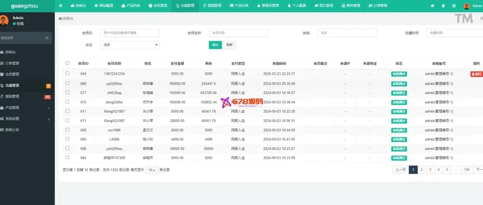Screen dimensions: 483x205
Task: Click the 会员ID search input field
Action: [x=130, y=33]
